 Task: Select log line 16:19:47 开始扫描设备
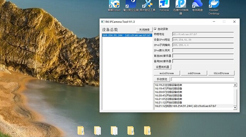pos(194,89)
